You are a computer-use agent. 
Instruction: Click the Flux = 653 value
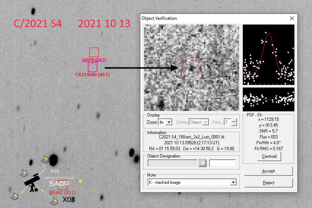click(x=268, y=137)
